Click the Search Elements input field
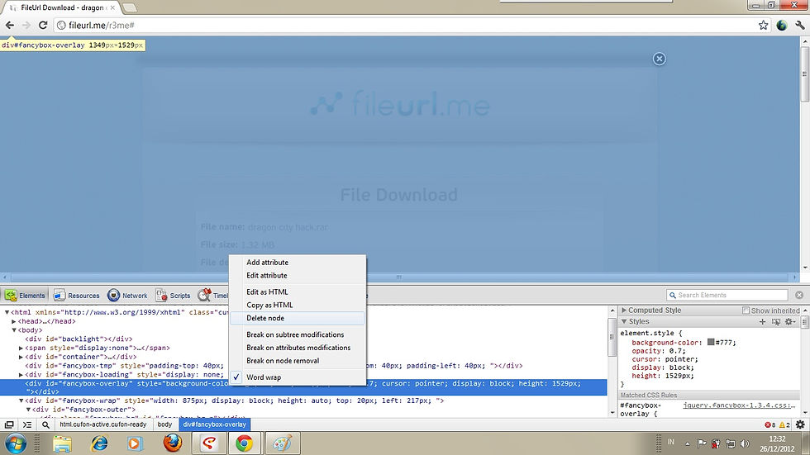The image size is (810, 455). coord(727,295)
